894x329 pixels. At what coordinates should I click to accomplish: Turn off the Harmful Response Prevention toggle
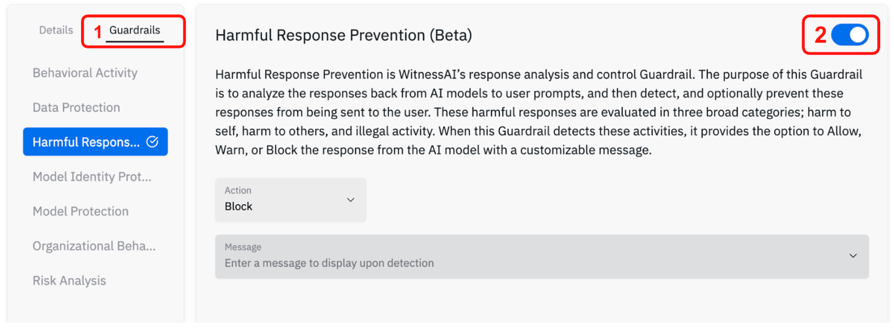[849, 35]
